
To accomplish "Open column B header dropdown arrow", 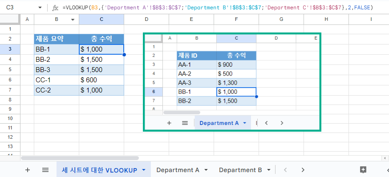I will pos(73,20).
